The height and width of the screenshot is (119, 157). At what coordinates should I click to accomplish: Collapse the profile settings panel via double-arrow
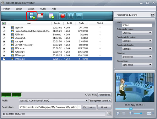point(153,15)
